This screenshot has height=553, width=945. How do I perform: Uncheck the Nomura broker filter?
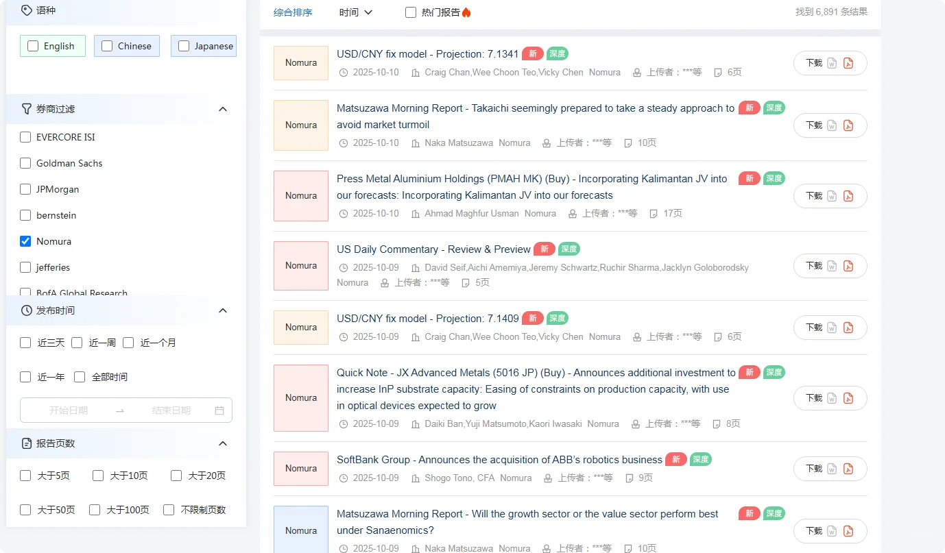pos(25,241)
